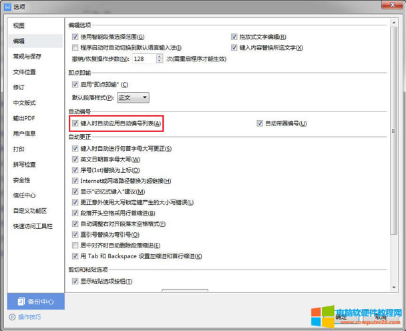406x331 pixels.
Task: Open 默认段落样式 dropdown showing 正文
Action: (133, 97)
